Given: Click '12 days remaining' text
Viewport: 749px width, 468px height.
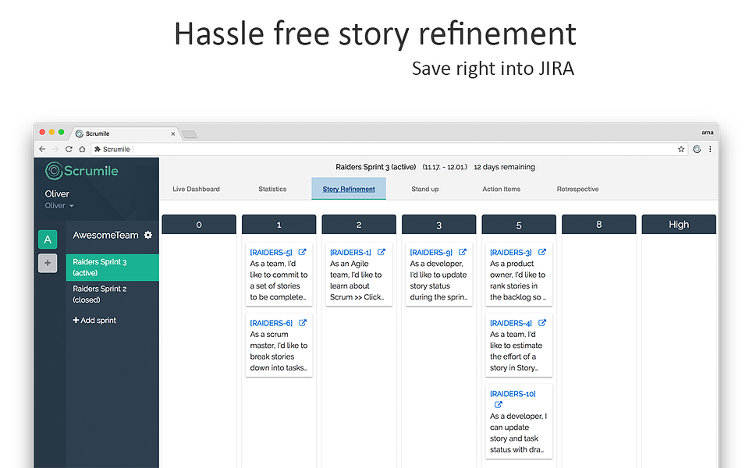Looking at the screenshot, I should coord(505,167).
